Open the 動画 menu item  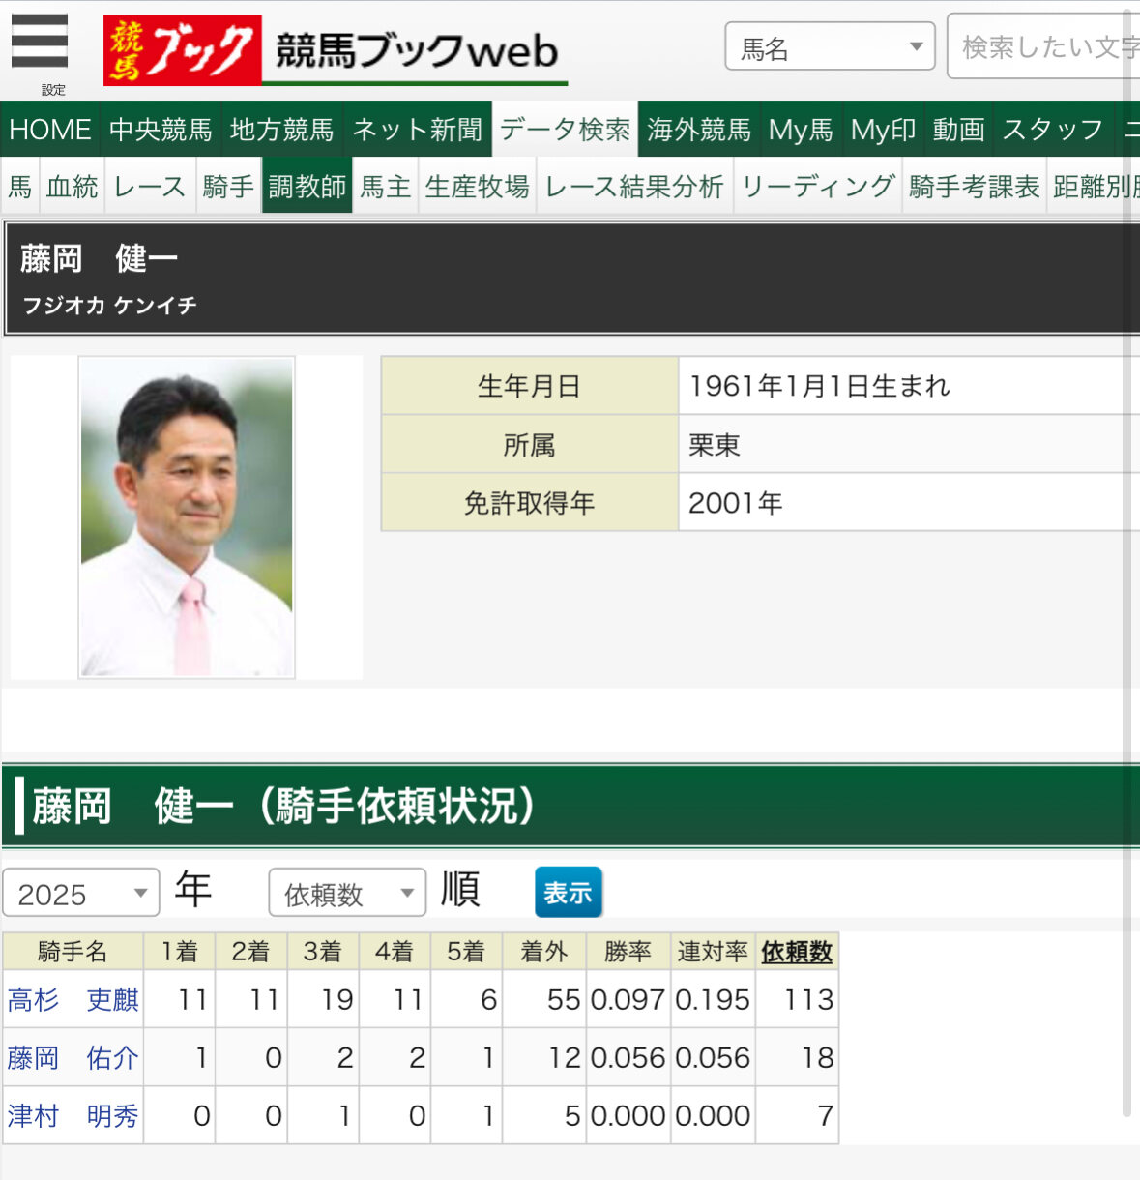(x=958, y=130)
